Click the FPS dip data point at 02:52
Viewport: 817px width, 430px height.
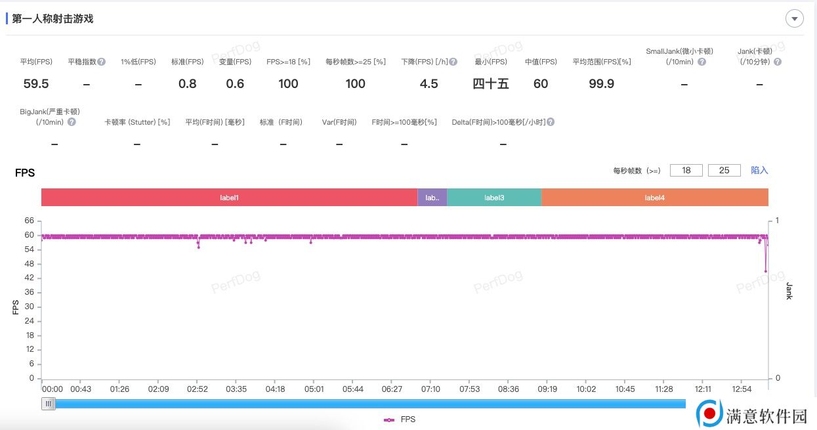pos(198,247)
